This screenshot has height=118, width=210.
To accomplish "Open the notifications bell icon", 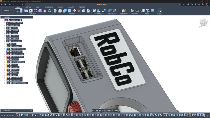I will tap(199, 4).
